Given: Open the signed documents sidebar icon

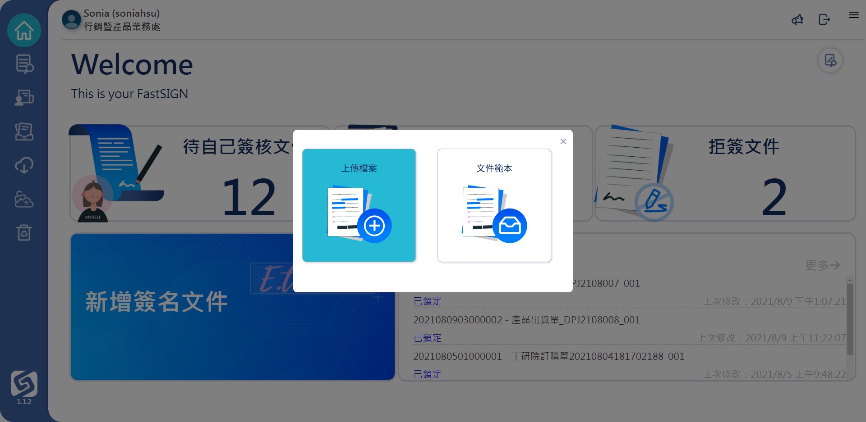Looking at the screenshot, I should pos(24,132).
